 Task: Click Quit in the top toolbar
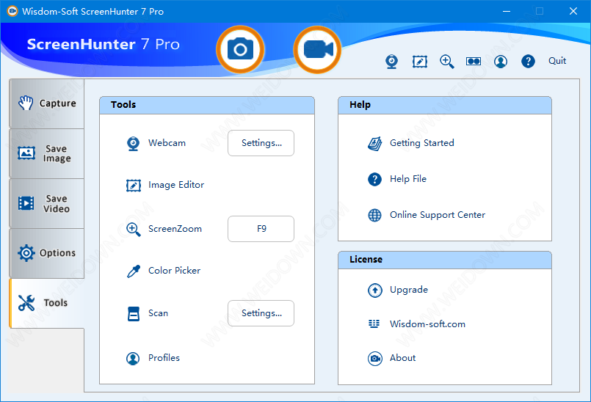click(x=557, y=61)
